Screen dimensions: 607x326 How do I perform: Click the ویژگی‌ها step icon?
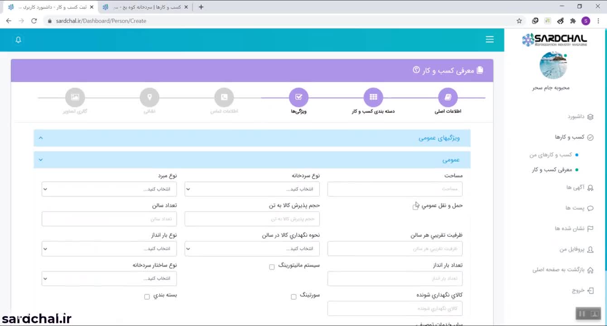coord(299,97)
